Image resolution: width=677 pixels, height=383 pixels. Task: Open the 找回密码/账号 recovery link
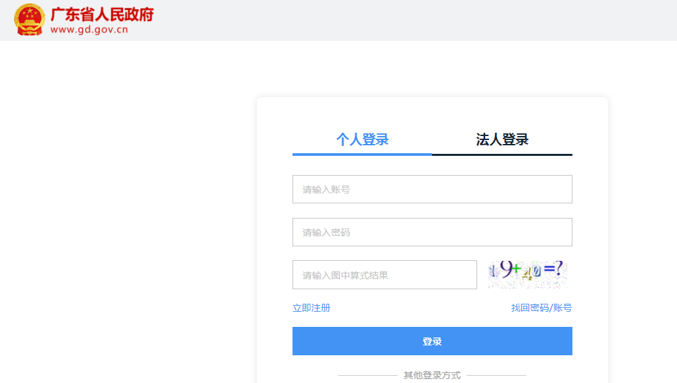tap(541, 308)
